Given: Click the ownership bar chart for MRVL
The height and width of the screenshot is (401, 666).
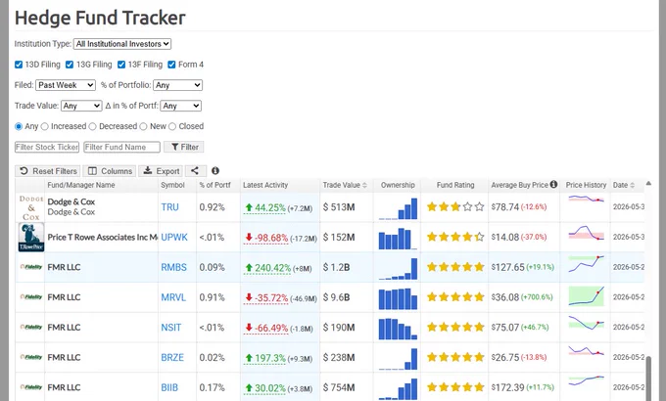Looking at the screenshot, I should [x=398, y=298].
